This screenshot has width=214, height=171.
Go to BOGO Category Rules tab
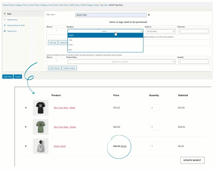click(90, 5)
